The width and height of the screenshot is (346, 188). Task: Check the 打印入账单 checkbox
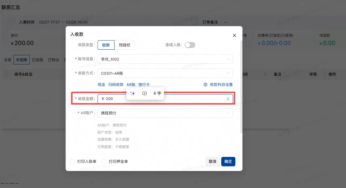[x=73, y=162]
